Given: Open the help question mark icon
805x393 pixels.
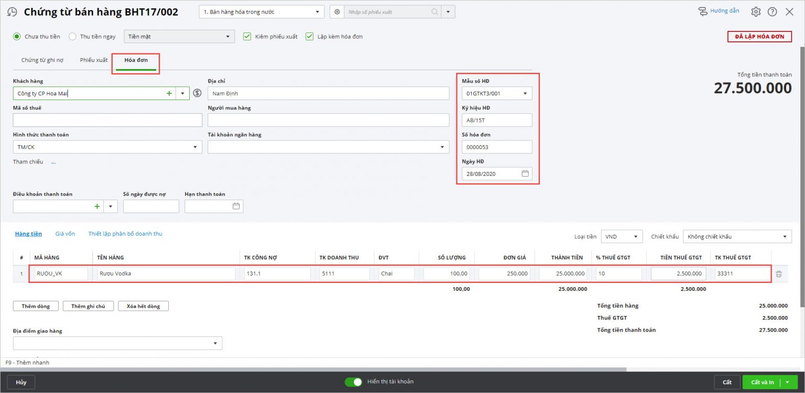Looking at the screenshot, I should coord(773,12).
